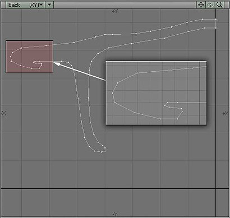Click the thick horizontal axis line
Image resolution: width=230 pixels, height=218 pixels.
click(x=115, y=189)
